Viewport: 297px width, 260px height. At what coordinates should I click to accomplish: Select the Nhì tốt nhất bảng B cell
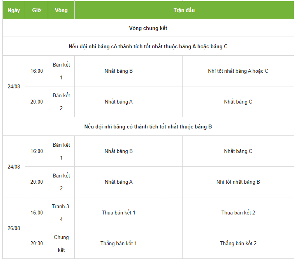[x=238, y=182]
